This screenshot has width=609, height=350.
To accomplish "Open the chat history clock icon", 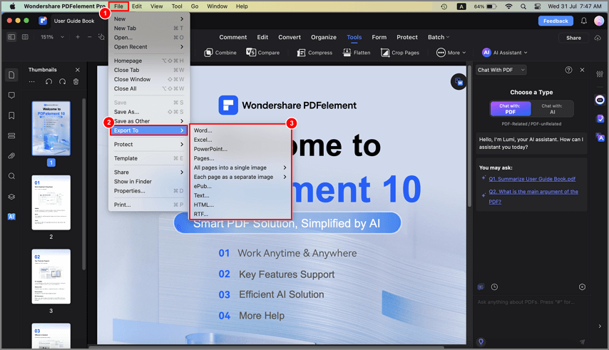I will point(494,287).
